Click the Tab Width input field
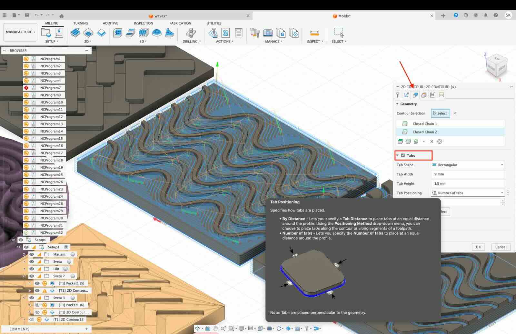 pos(468,174)
